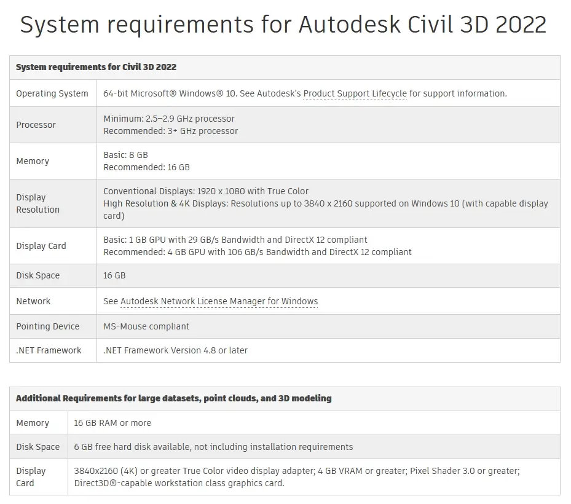This screenshot has height=504, width=571.
Task: Click the 'Pointing Device' row label
Action: tap(48, 326)
